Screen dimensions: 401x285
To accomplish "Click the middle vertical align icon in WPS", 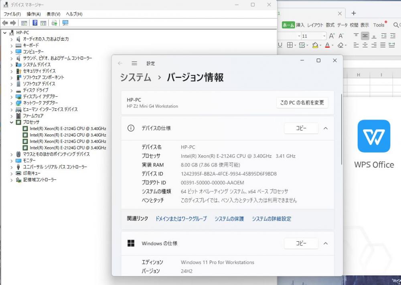I will click(x=365, y=36).
